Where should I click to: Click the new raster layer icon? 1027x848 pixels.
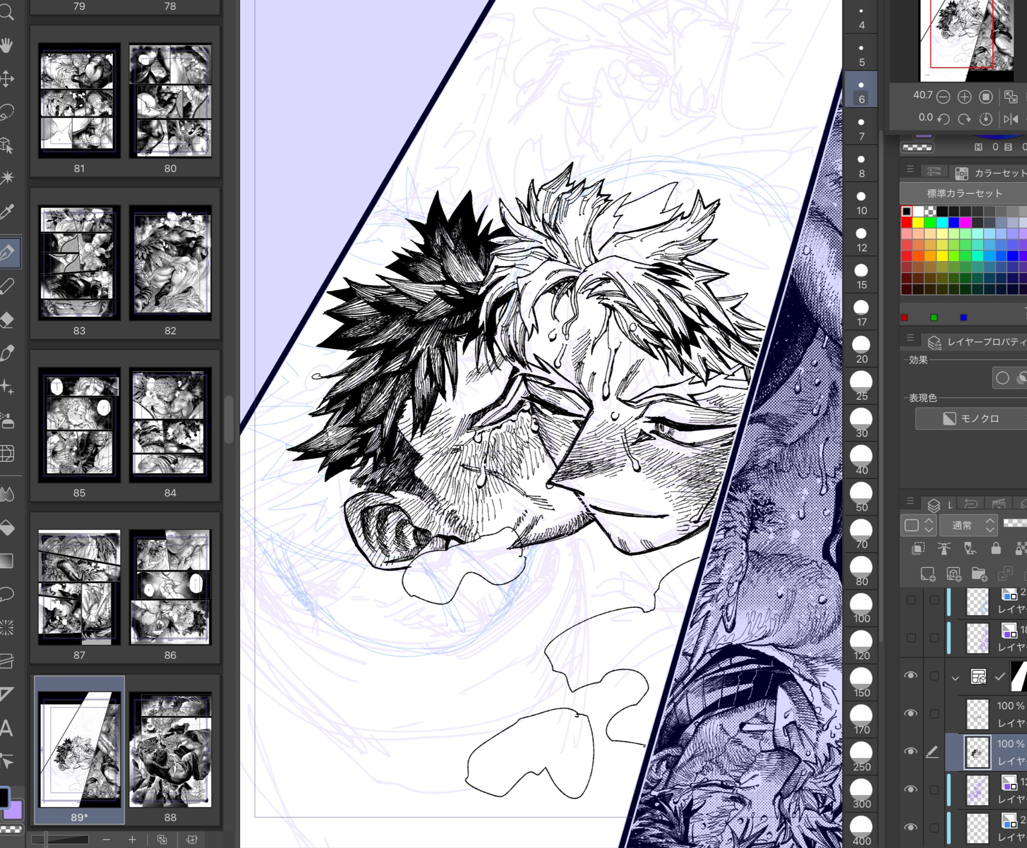[x=927, y=574]
